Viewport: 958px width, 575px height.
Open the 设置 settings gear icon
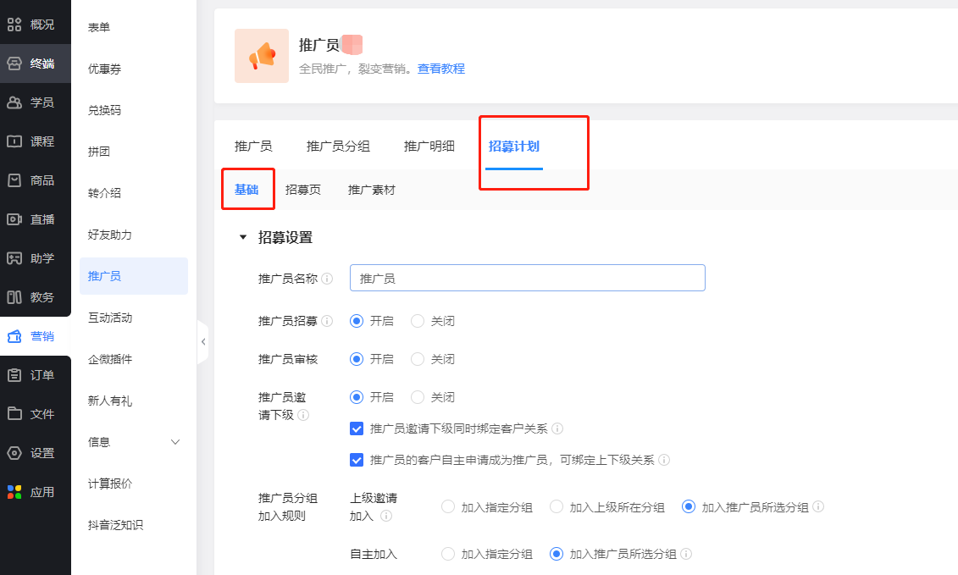pyautogui.click(x=14, y=453)
